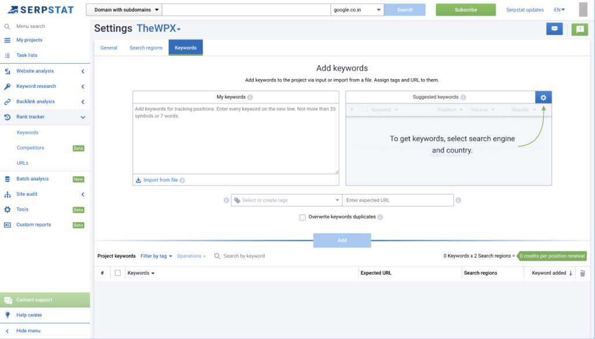
Task: Switch to the General settings tab
Action: pyautogui.click(x=109, y=48)
